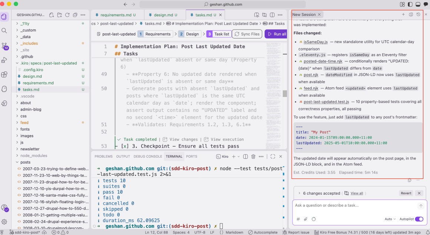Click the editor vertical scrollbar thumb
The width and height of the screenshot is (430, 235).
pos(285,93)
